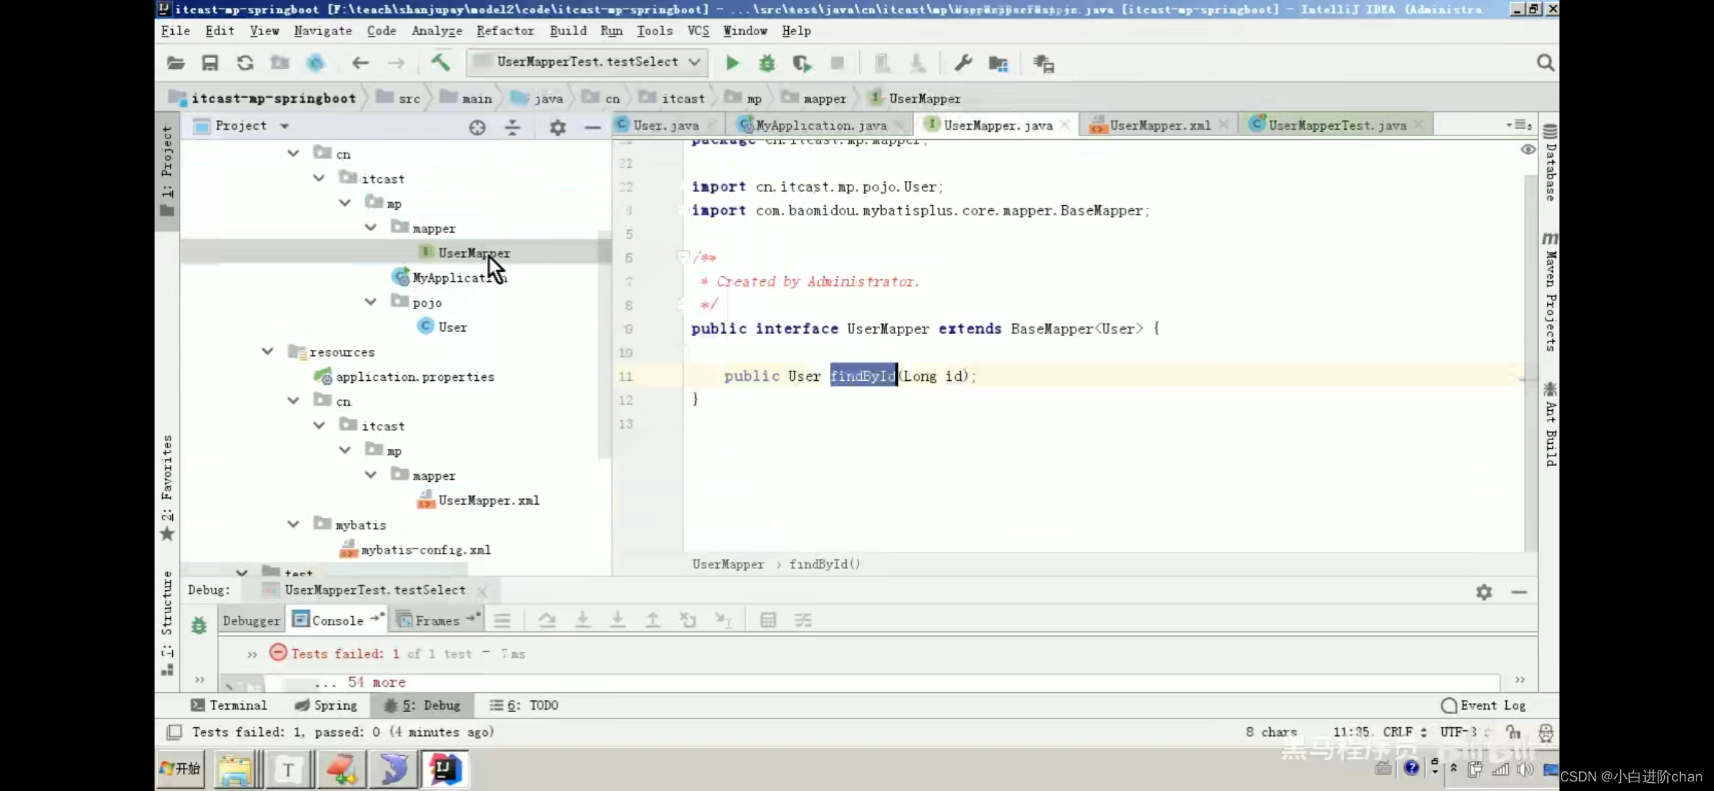
Task: Change file encoding UTF-8 in status bar
Action: pos(1464,732)
